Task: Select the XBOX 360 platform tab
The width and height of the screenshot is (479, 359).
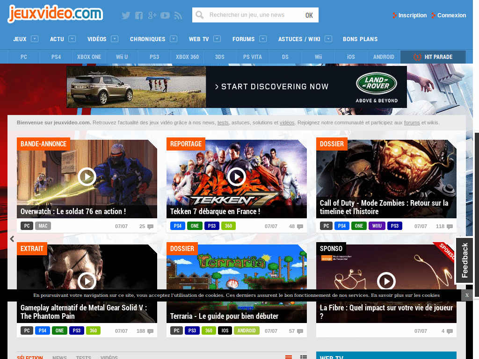Action: tap(187, 57)
